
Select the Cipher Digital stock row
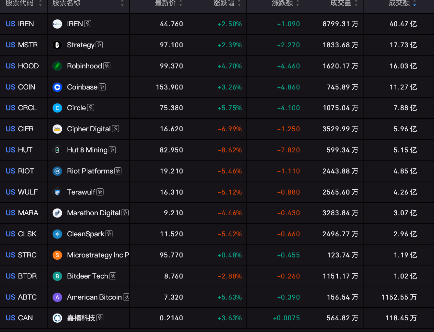217,129
